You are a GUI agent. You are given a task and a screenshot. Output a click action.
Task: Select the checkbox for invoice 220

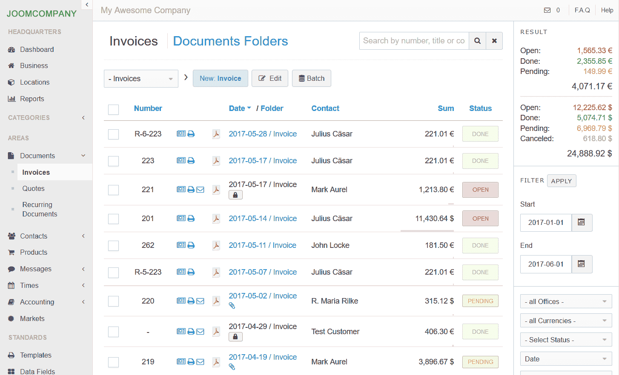[x=113, y=301]
